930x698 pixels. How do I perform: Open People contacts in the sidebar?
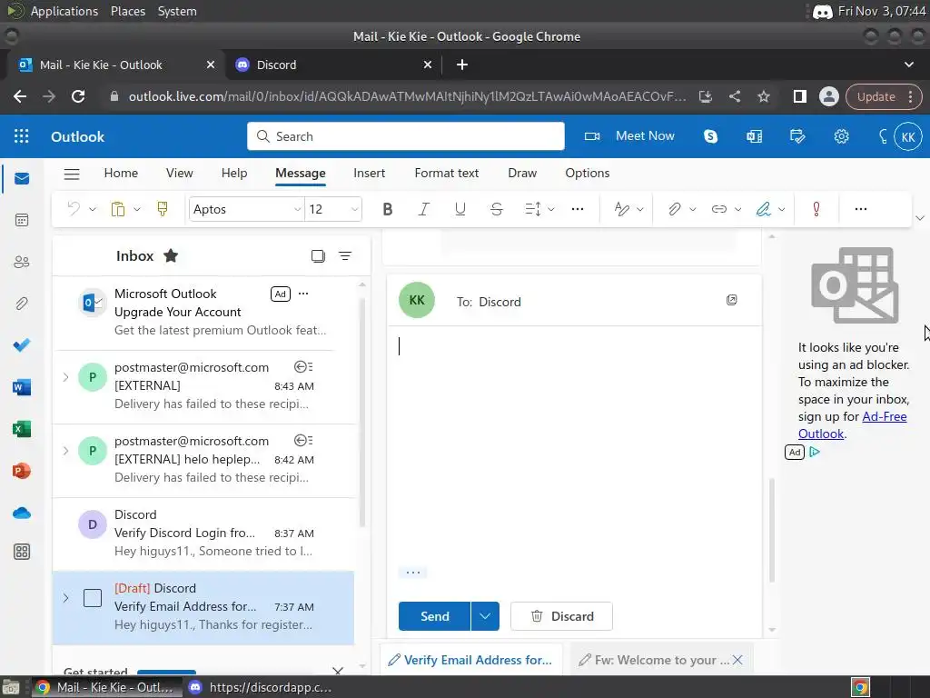[22, 262]
